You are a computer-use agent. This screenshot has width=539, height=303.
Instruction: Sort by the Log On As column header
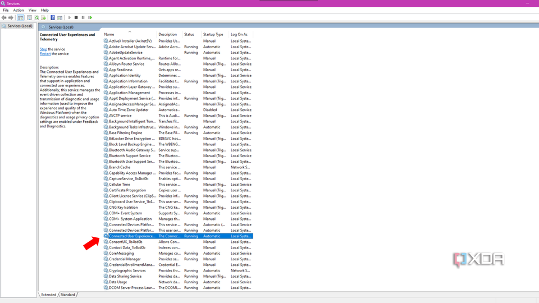click(241, 34)
